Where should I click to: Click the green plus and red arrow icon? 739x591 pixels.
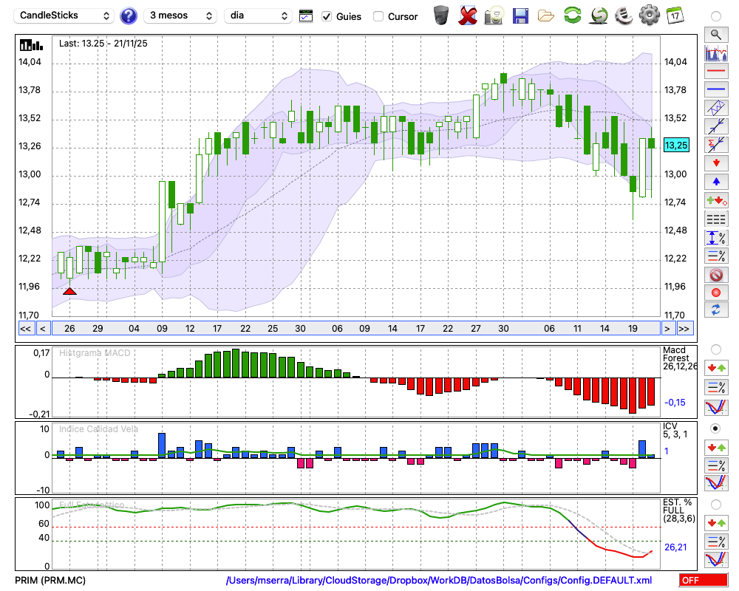click(x=716, y=200)
